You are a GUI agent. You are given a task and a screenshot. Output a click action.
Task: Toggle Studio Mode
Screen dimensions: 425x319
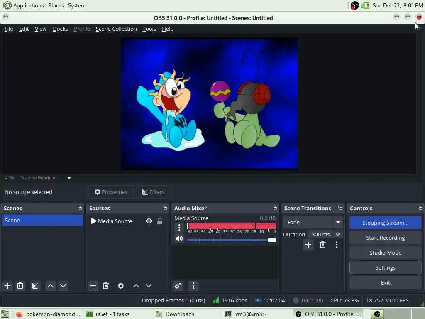click(385, 253)
